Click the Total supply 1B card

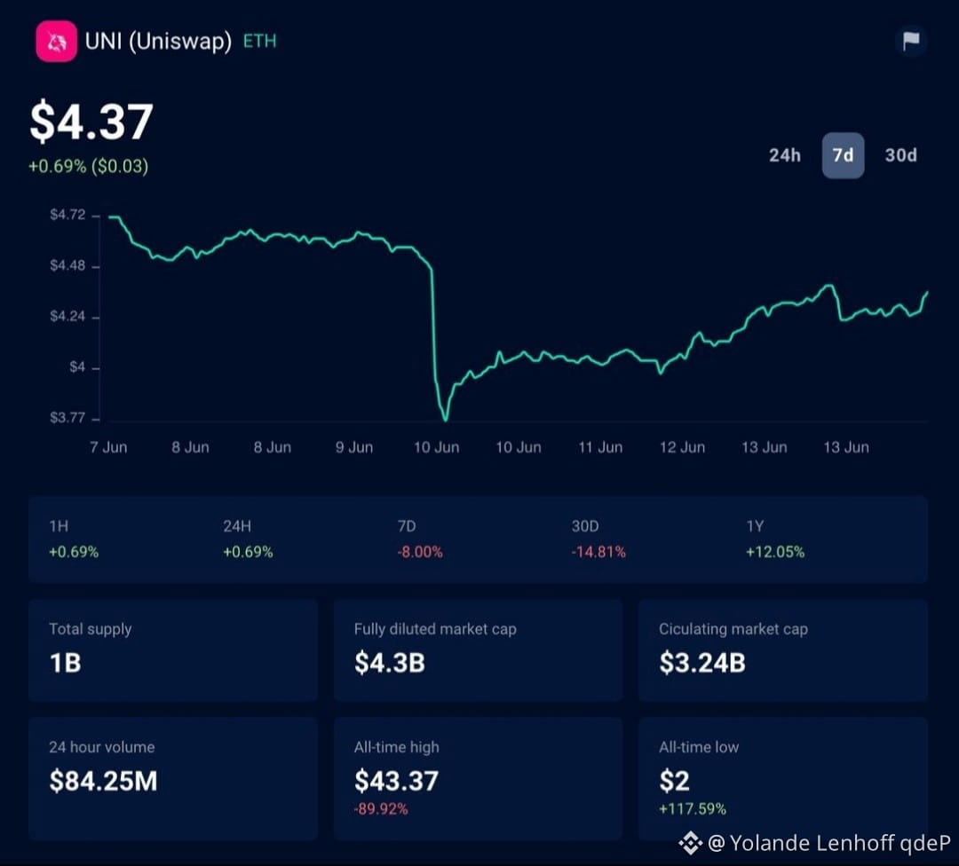173,649
